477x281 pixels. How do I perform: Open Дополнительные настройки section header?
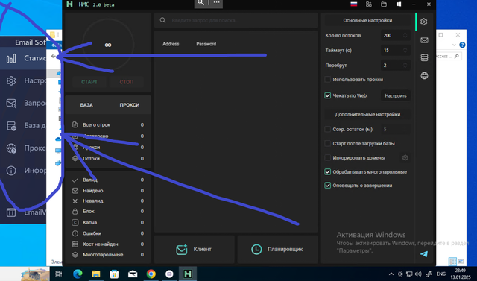[367, 114]
